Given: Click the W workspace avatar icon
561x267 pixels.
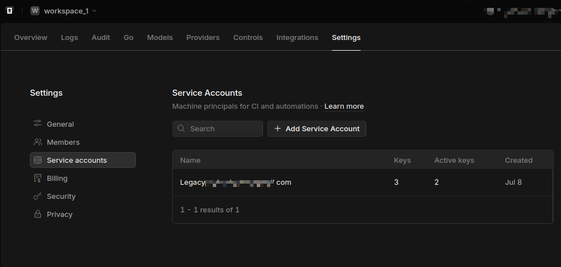Looking at the screenshot, I should coord(34,11).
